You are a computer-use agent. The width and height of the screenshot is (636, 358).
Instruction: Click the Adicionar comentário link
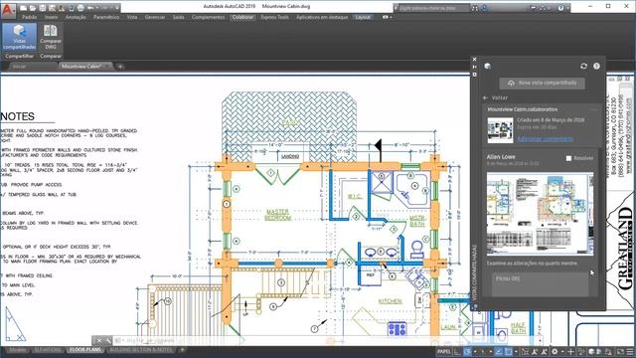coord(545,139)
